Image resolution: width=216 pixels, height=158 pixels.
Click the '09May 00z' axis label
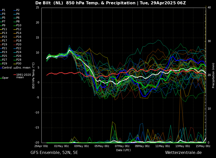point(142,146)
